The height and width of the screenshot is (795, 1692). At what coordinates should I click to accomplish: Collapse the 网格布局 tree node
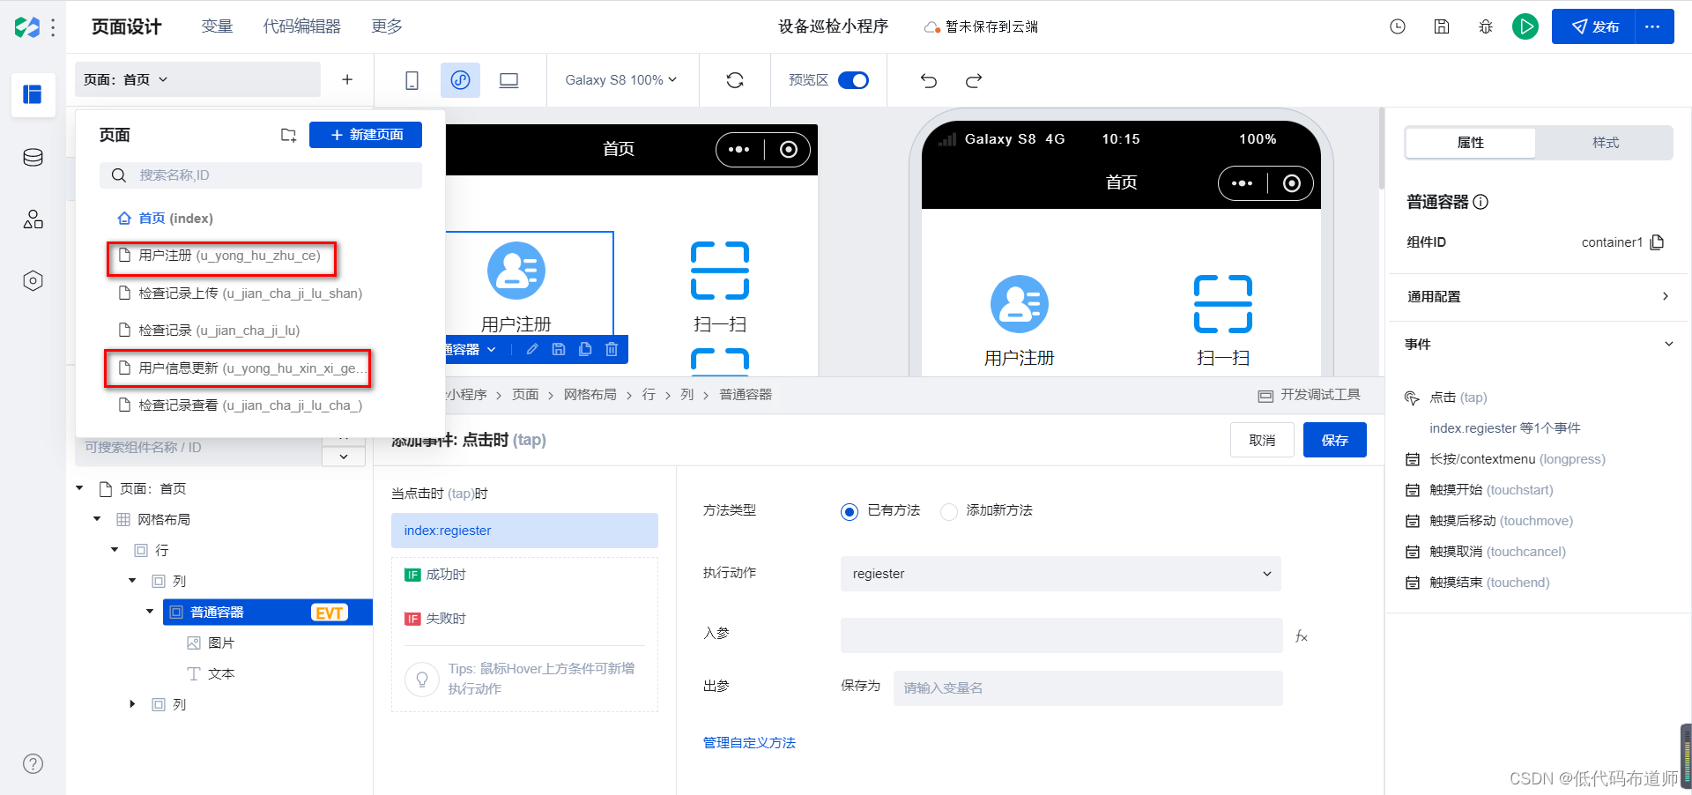[98, 519]
